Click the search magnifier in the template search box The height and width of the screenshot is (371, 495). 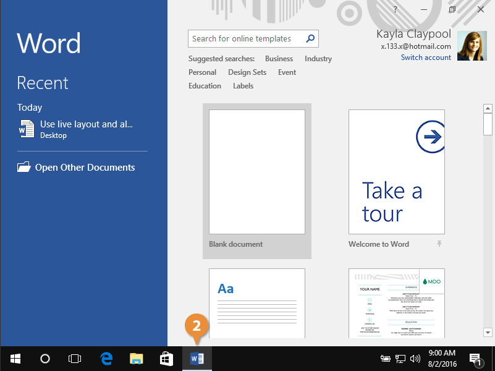pyautogui.click(x=310, y=38)
